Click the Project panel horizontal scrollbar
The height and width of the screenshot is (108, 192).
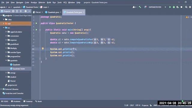point(11,99)
